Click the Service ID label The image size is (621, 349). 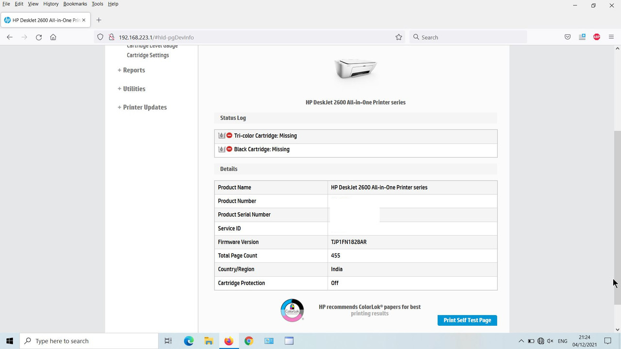(x=229, y=228)
